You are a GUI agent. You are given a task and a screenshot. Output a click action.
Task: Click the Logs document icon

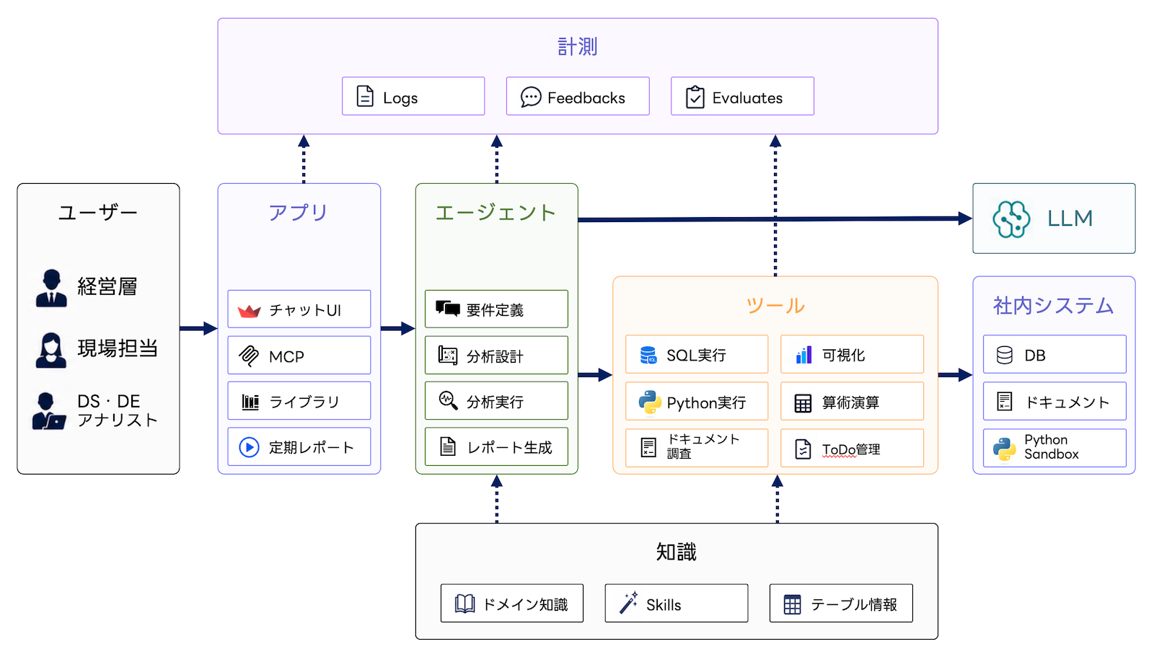[366, 96]
